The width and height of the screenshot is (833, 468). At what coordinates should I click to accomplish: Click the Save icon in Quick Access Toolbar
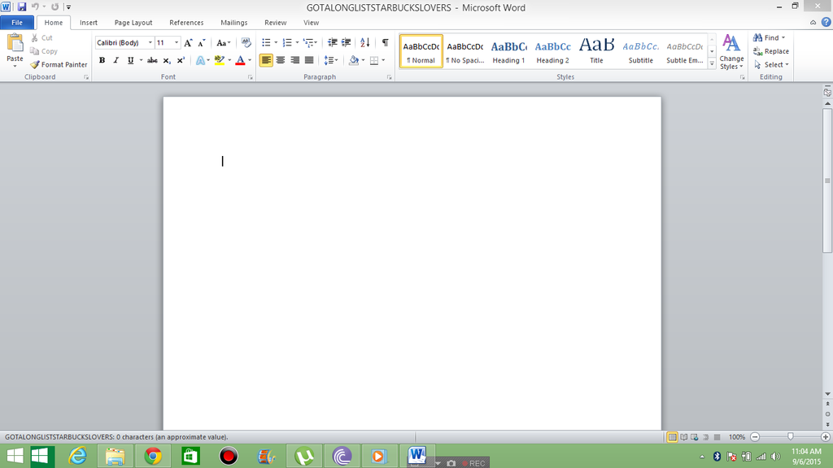click(22, 6)
